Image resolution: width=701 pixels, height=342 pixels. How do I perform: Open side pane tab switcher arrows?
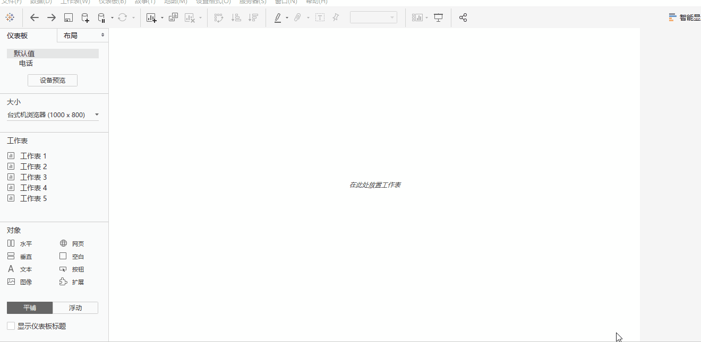point(103,35)
